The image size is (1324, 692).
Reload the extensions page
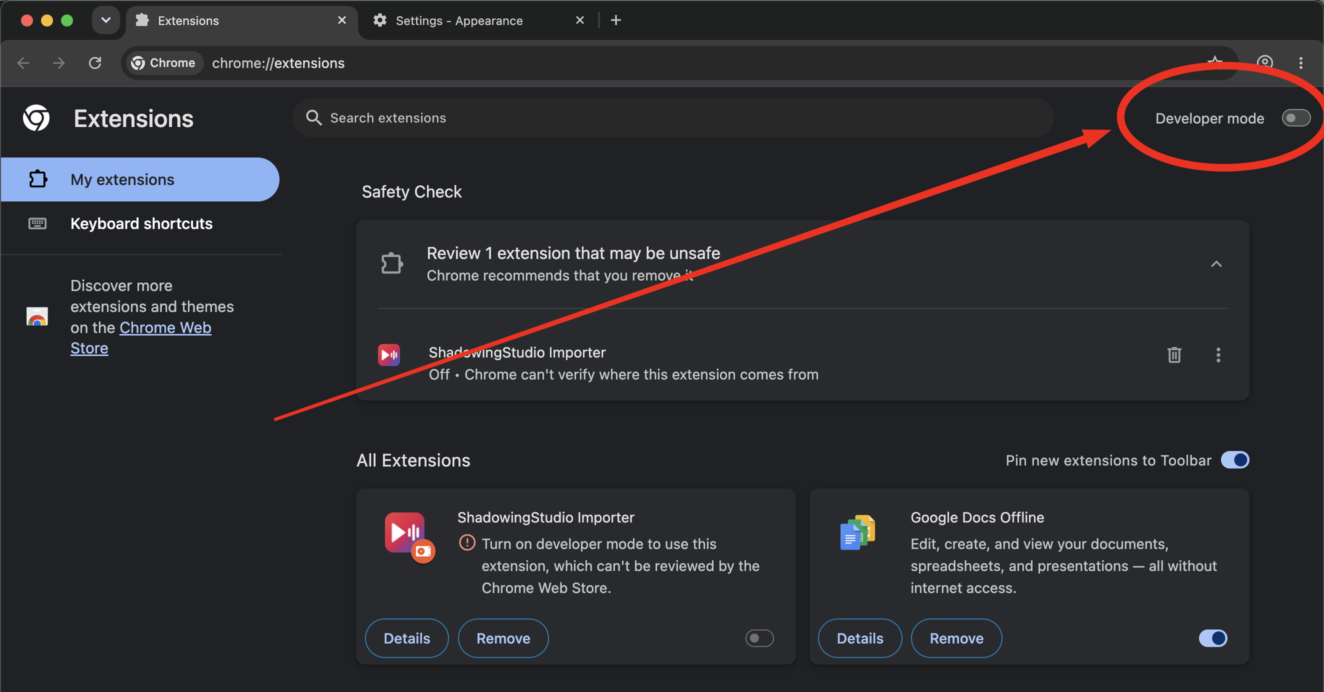(x=95, y=62)
